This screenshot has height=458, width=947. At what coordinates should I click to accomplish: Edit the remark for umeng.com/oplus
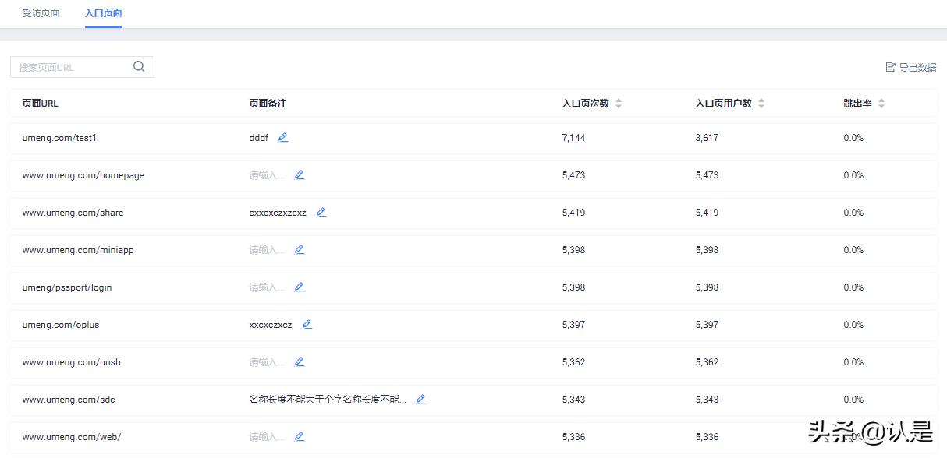point(307,325)
